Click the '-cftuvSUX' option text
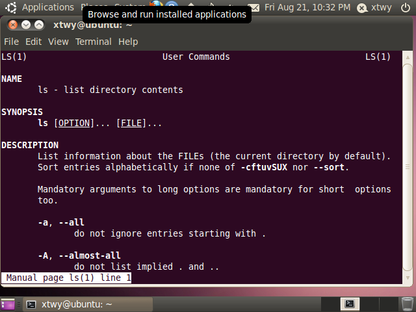Viewport: 416px width, 312px height. 265,167
